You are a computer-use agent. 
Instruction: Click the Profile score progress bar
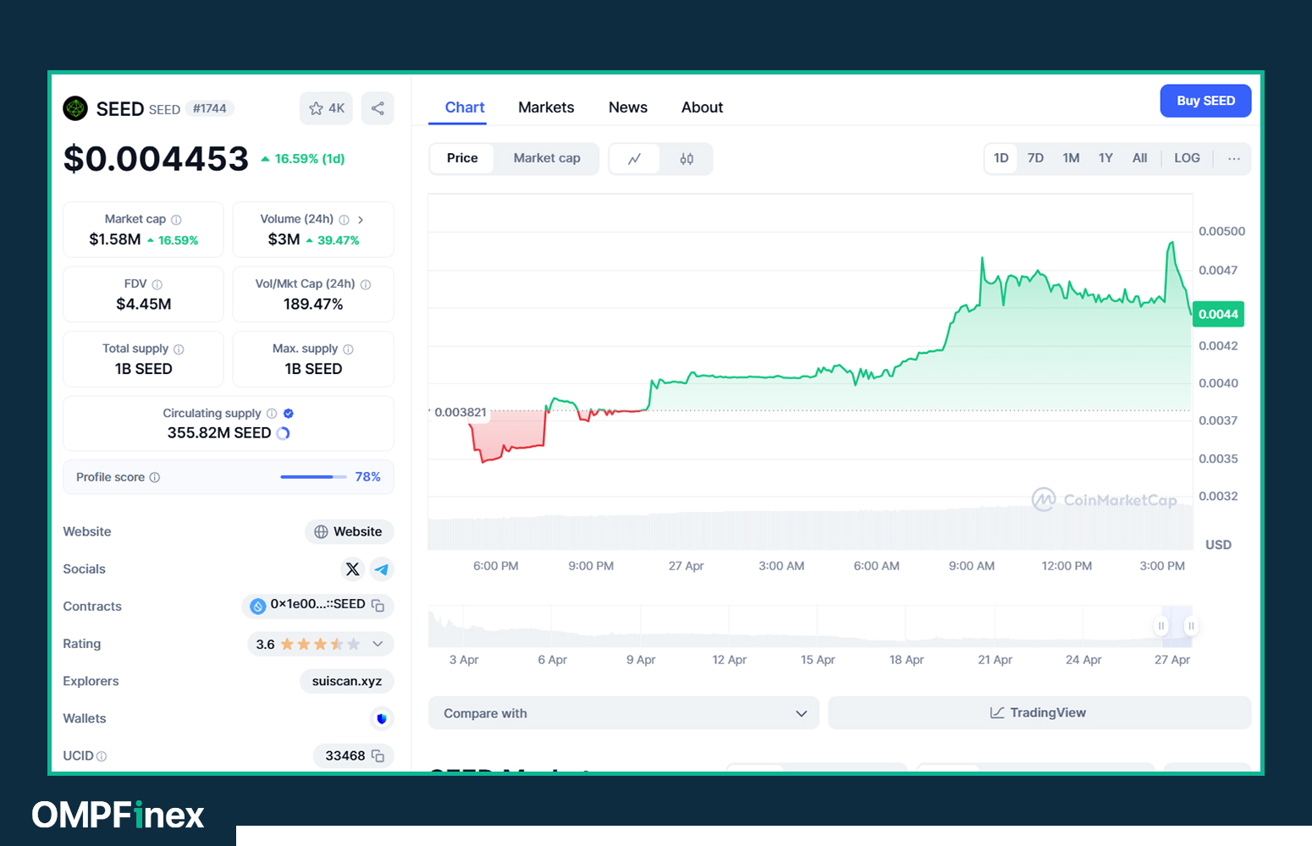click(x=313, y=477)
